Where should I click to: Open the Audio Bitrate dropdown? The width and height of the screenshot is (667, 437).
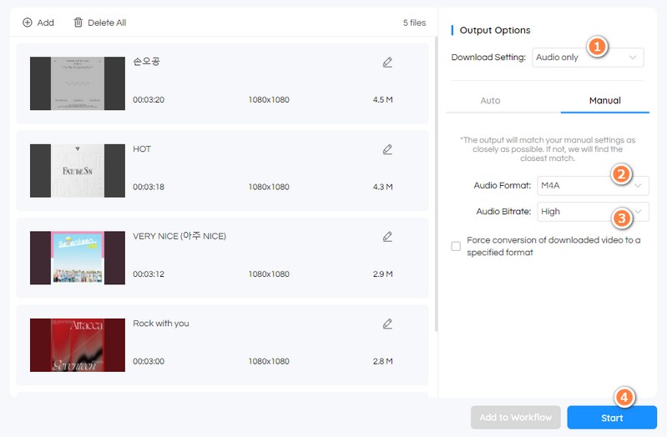(592, 212)
